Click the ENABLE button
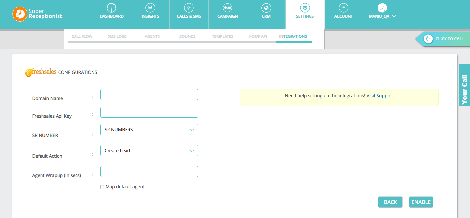 click(421, 202)
